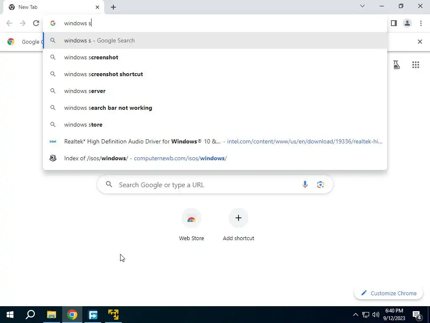
Task: Select the New Tab tab
Action: pos(53,7)
